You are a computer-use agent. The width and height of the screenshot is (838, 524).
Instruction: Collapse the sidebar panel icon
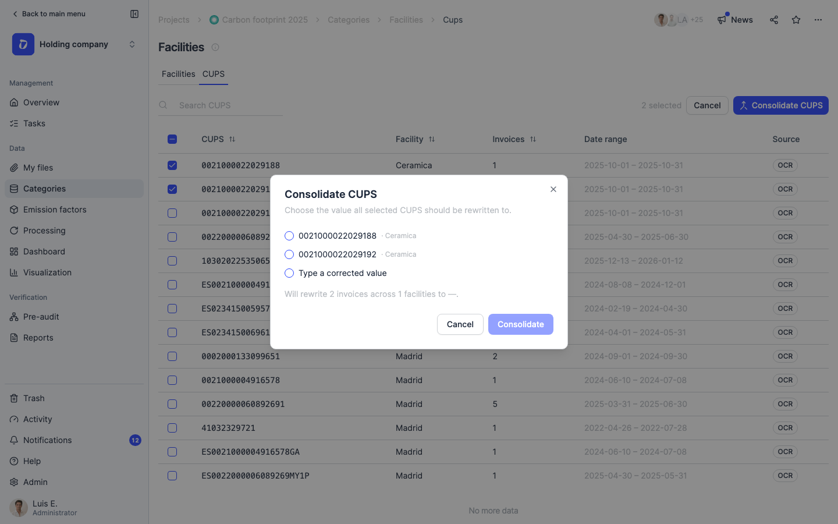click(134, 14)
